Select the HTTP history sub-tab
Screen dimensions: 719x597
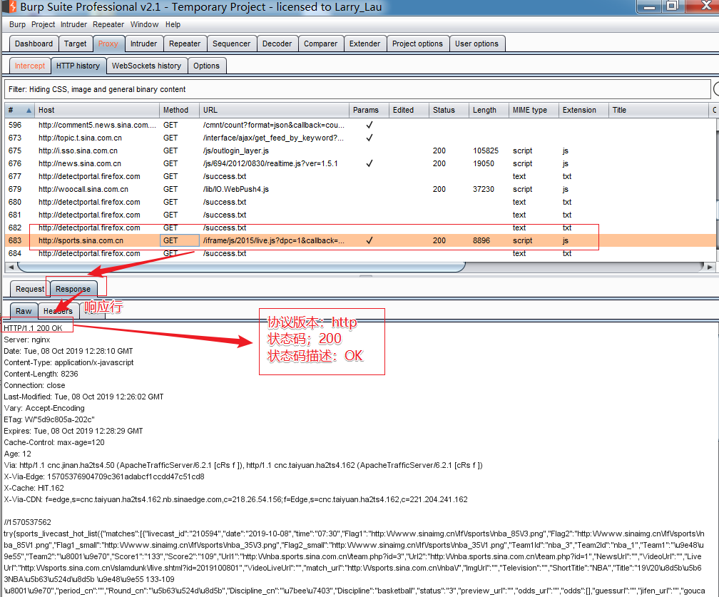coord(78,66)
